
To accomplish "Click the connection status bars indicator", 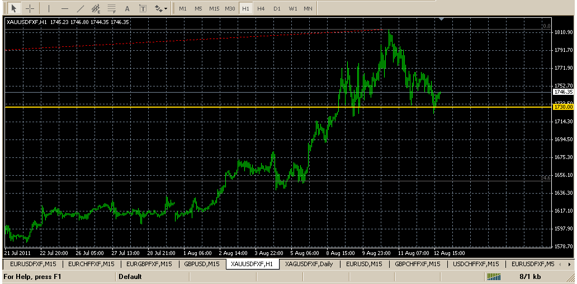I will [494, 276].
